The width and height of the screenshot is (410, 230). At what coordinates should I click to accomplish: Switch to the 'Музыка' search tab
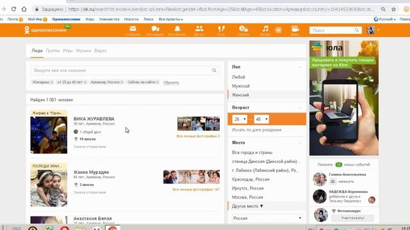pyautogui.click(x=83, y=50)
